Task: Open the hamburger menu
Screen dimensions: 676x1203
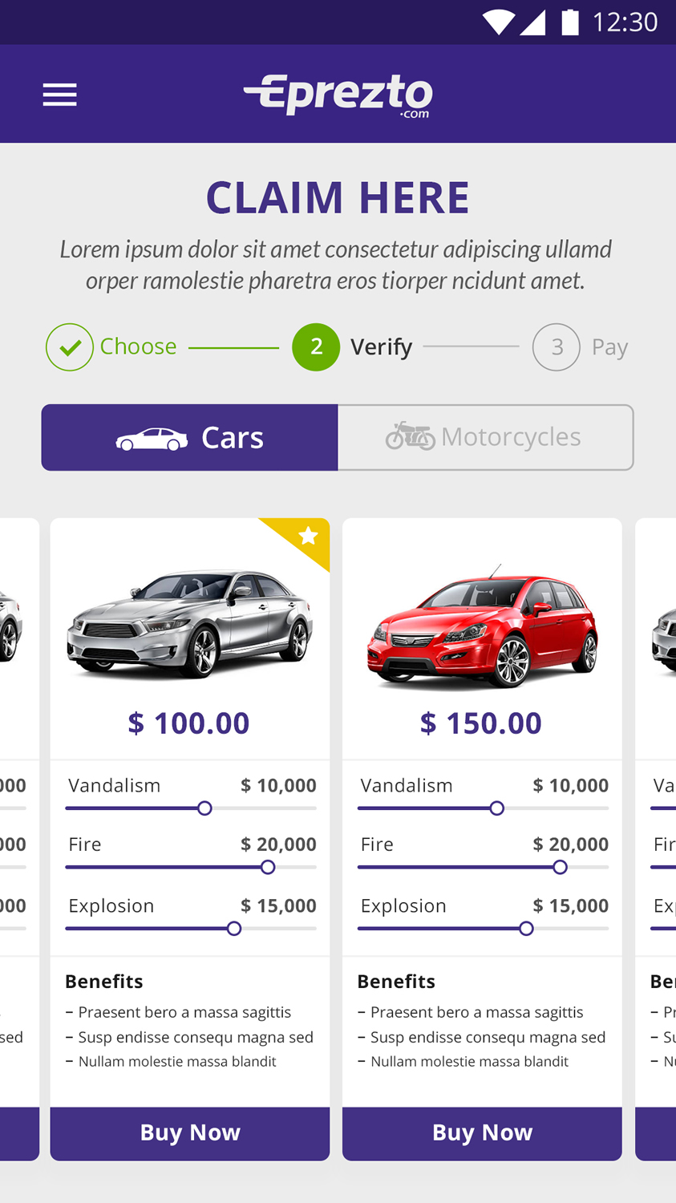Action: point(60,95)
